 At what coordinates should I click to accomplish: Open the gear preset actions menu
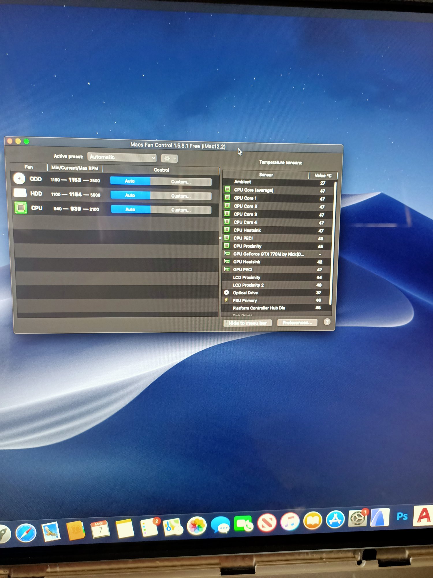[169, 158]
